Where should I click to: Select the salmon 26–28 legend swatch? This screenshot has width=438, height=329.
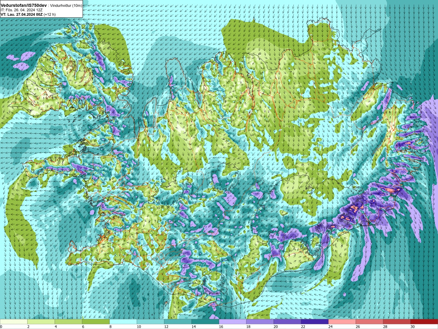coord(370,322)
